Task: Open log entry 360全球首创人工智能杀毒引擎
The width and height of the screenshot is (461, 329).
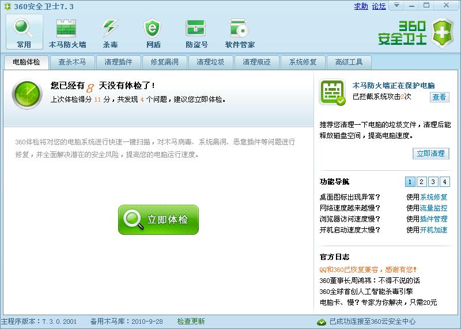Action: (366, 292)
